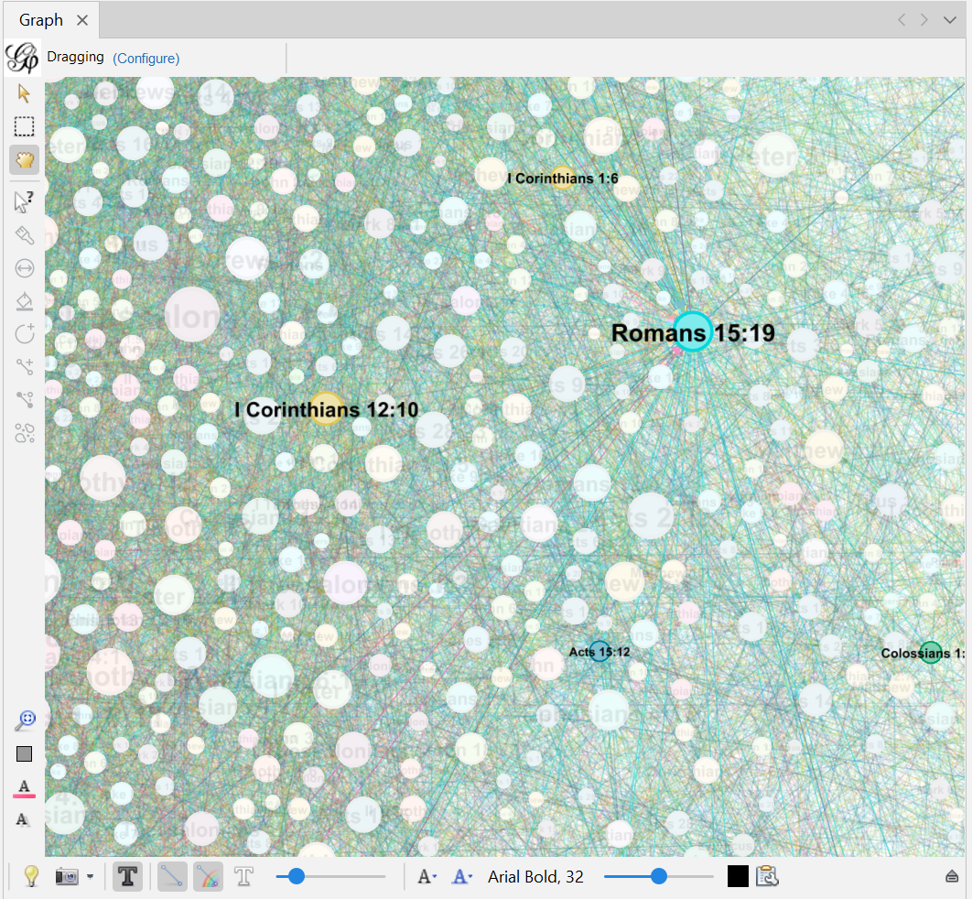Toggle show edge labels outlined T
Viewport: 972px width, 899px height.
click(243, 877)
